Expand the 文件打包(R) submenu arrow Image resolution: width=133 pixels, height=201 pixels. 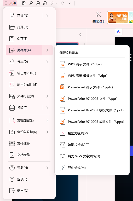coord(47,96)
